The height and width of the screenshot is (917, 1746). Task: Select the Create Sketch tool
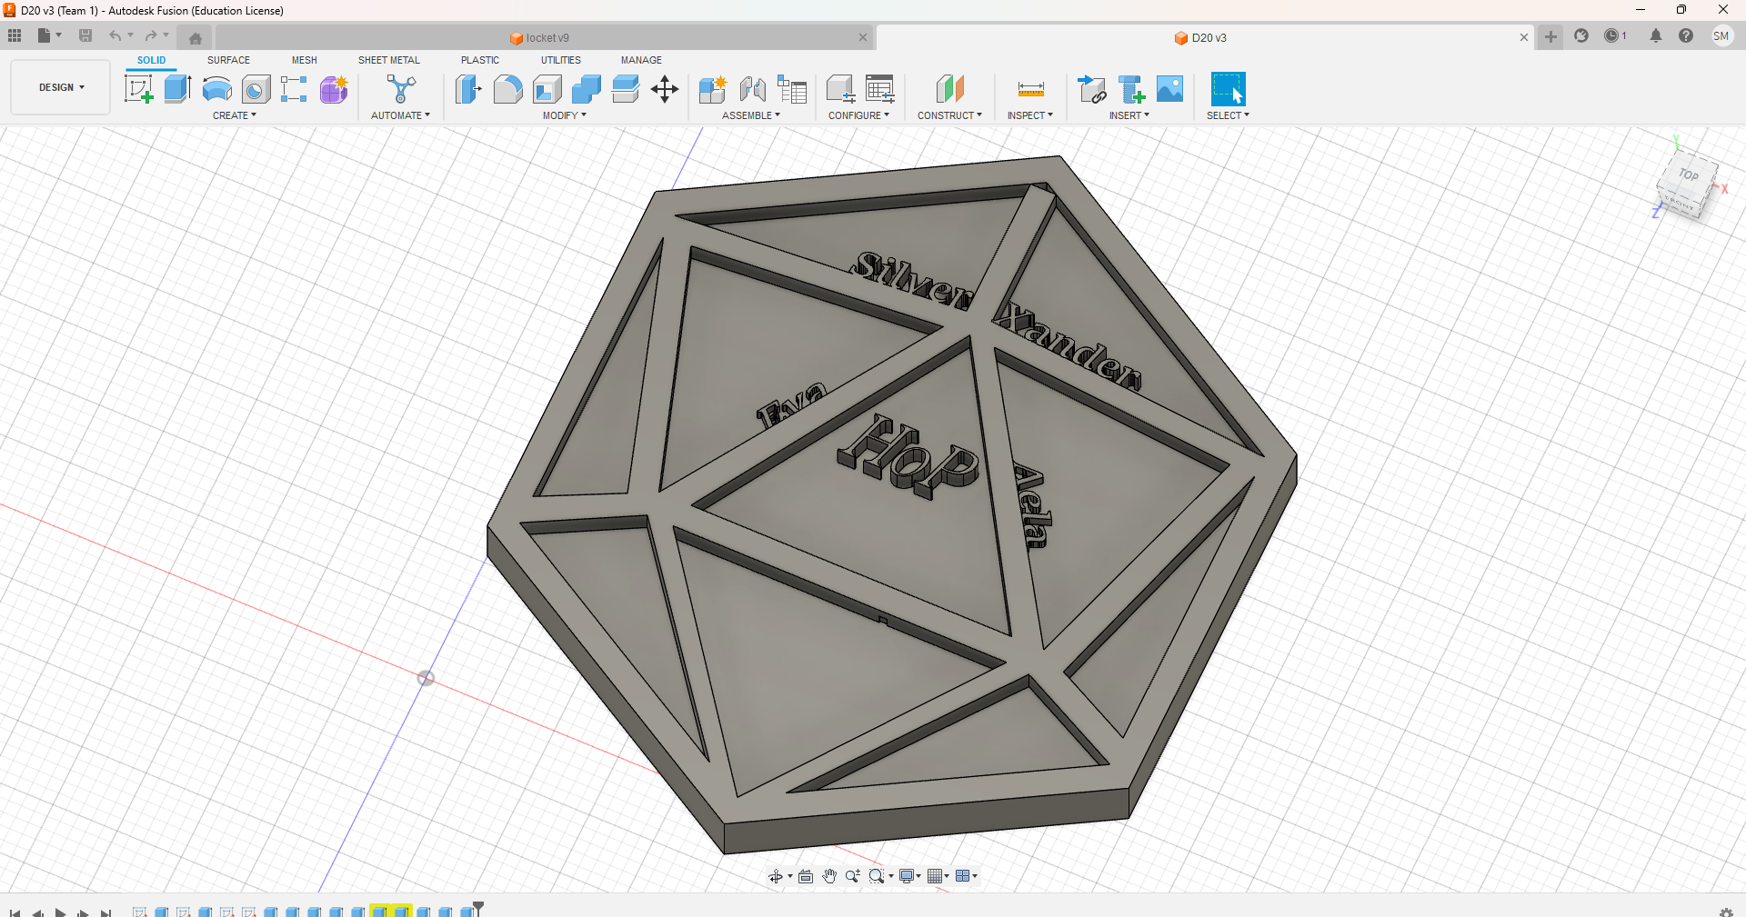[x=138, y=89]
